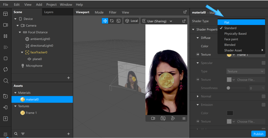
Task: Switch simulator camera icon
Action: (163, 118)
